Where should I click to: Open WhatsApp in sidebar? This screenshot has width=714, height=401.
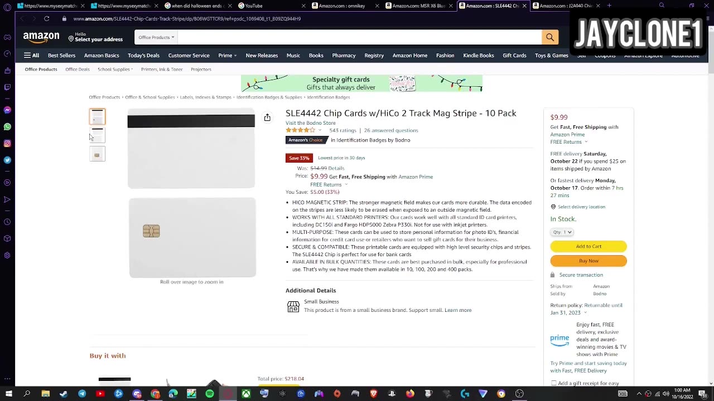coord(7,126)
